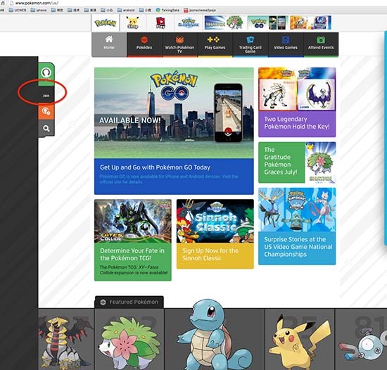Image resolution: width=387 pixels, height=370 pixels.
Task: Open the jsonschema2pojo bookmark
Action: [x=200, y=10]
